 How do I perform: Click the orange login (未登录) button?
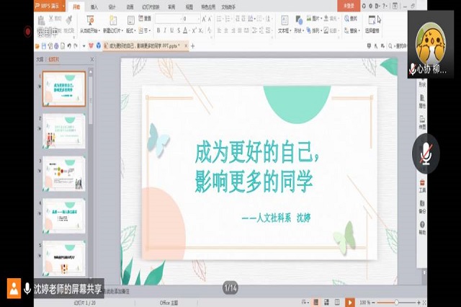[x=349, y=6]
